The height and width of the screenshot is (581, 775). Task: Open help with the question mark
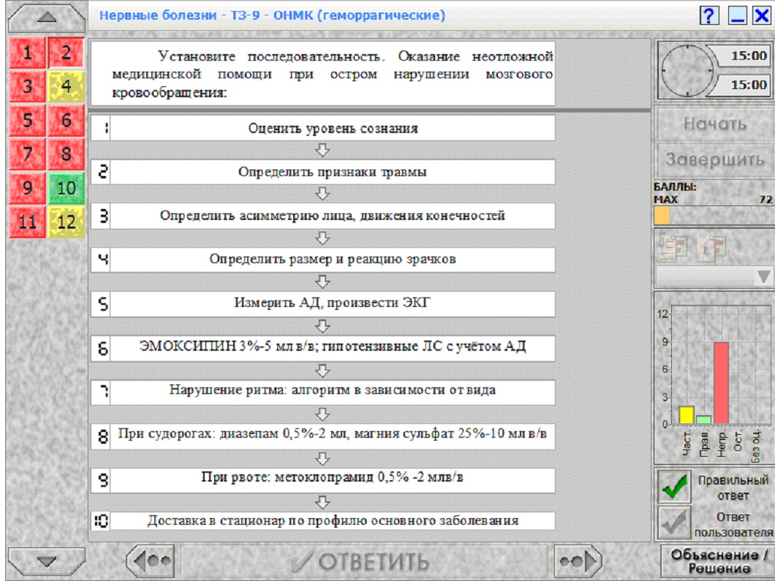pyautogui.click(x=709, y=16)
